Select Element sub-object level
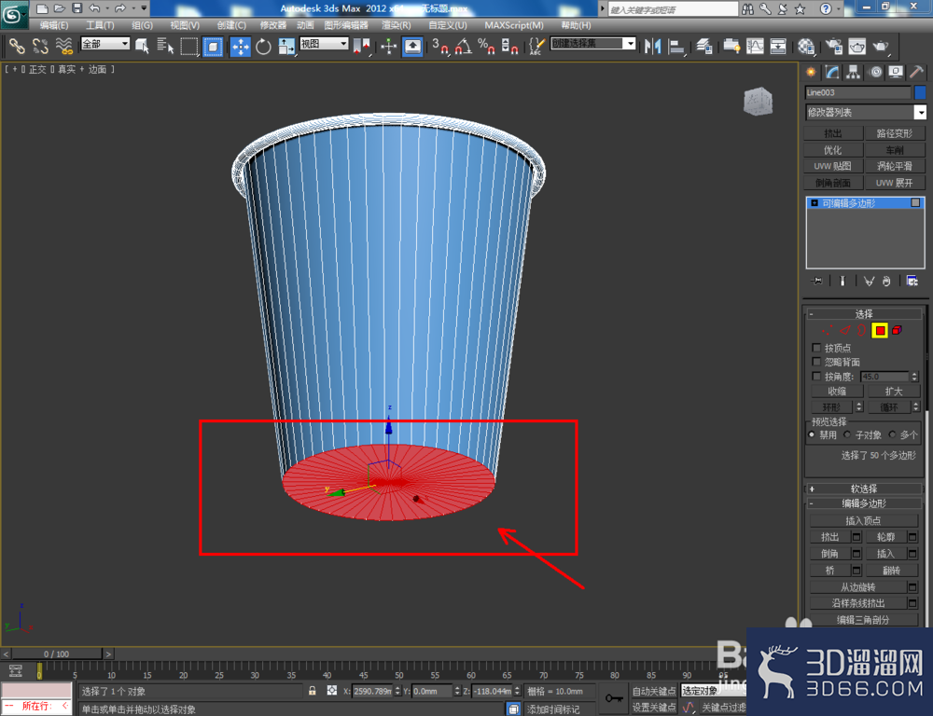Image resolution: width=933 pixels, height=716 pixels. coord(897,330)
